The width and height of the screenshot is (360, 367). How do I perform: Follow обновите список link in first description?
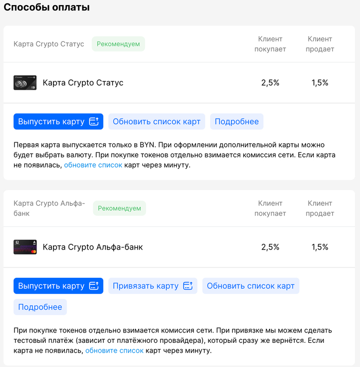[93, 165]
